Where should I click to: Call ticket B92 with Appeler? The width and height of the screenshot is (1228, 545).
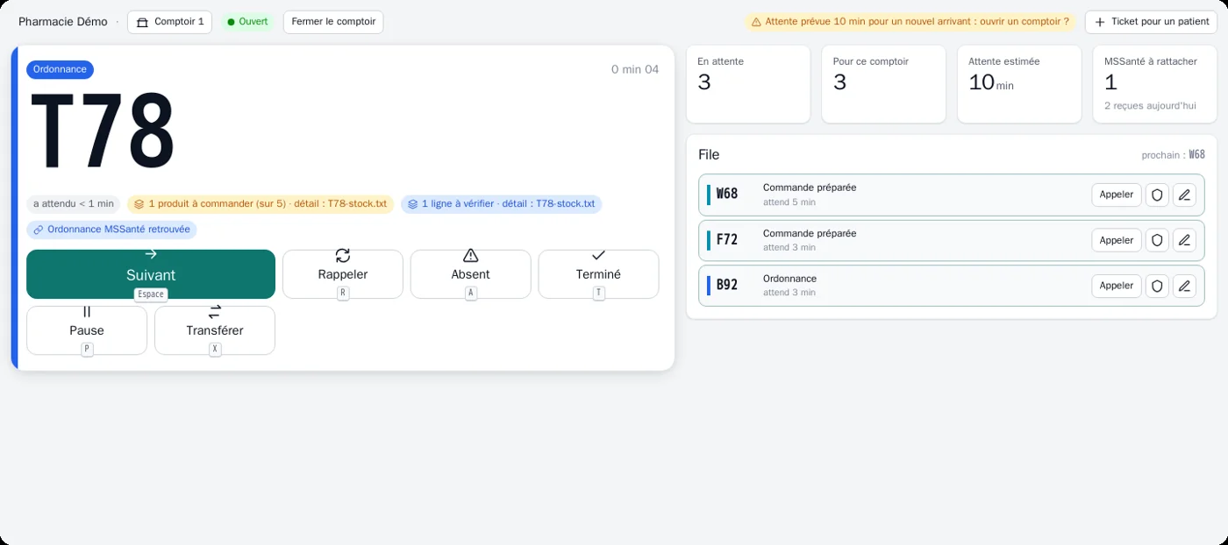tap(1117, 286)
